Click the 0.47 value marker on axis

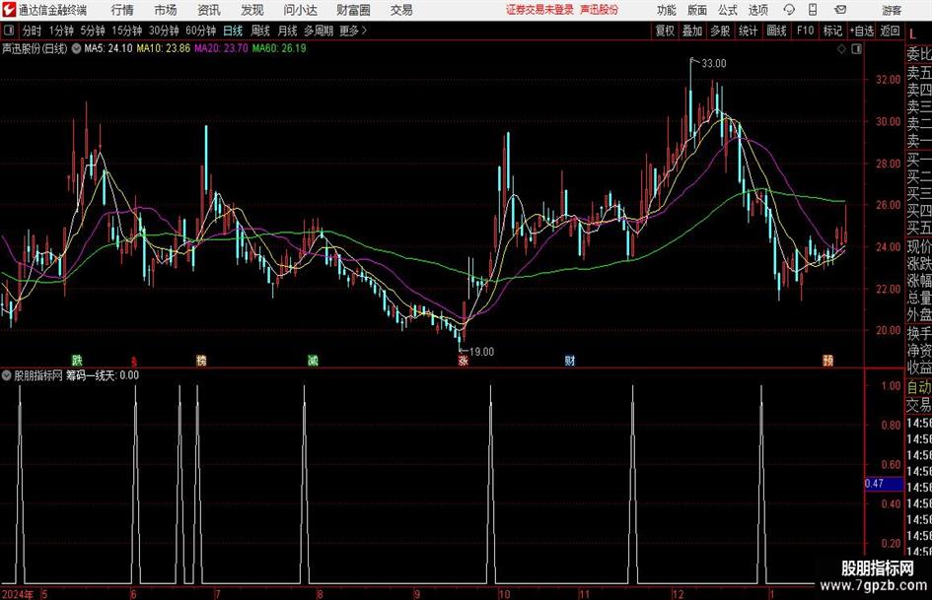(x=884, y=484)
